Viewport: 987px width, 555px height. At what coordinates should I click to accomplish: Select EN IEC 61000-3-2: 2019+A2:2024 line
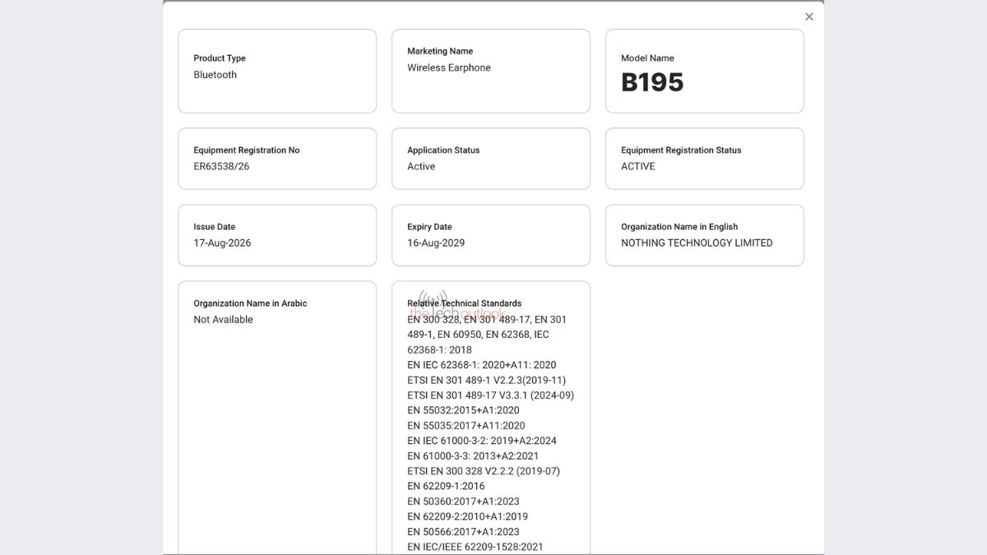click(x=482, y=441)
